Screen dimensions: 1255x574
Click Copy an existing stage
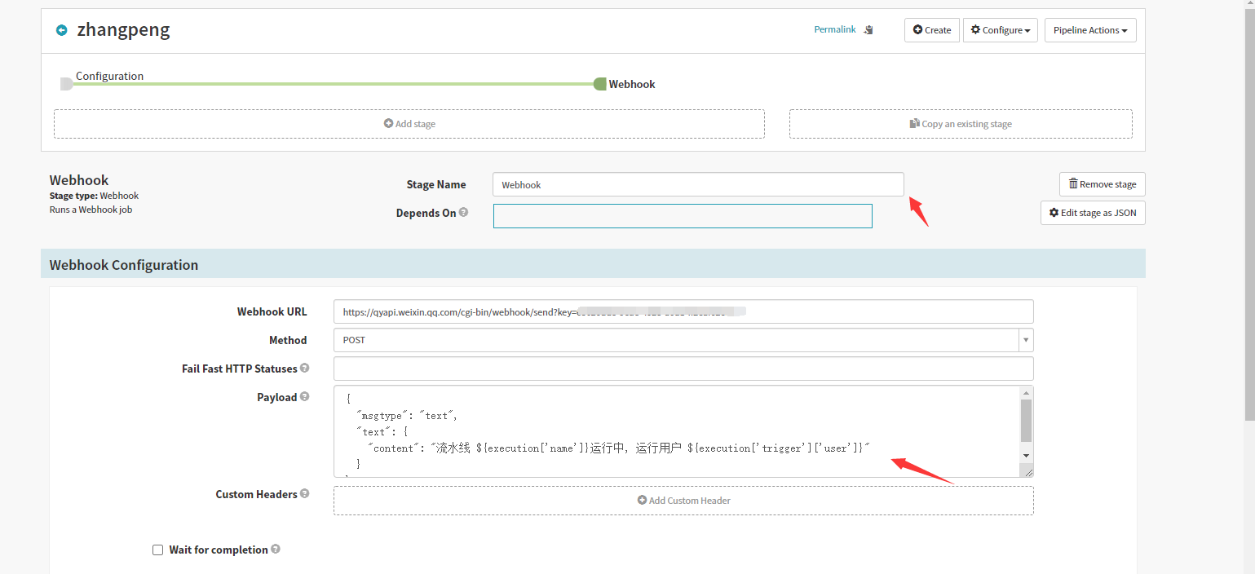pyautogui.click(x=961, y=124)
